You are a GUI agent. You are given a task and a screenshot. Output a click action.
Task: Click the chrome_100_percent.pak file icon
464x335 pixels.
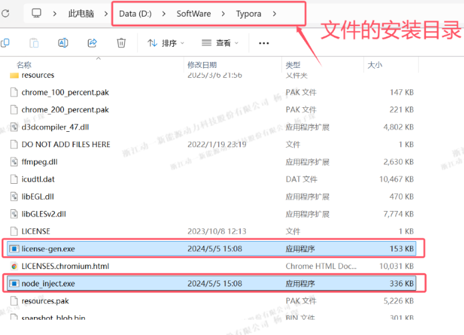(14, 93)
